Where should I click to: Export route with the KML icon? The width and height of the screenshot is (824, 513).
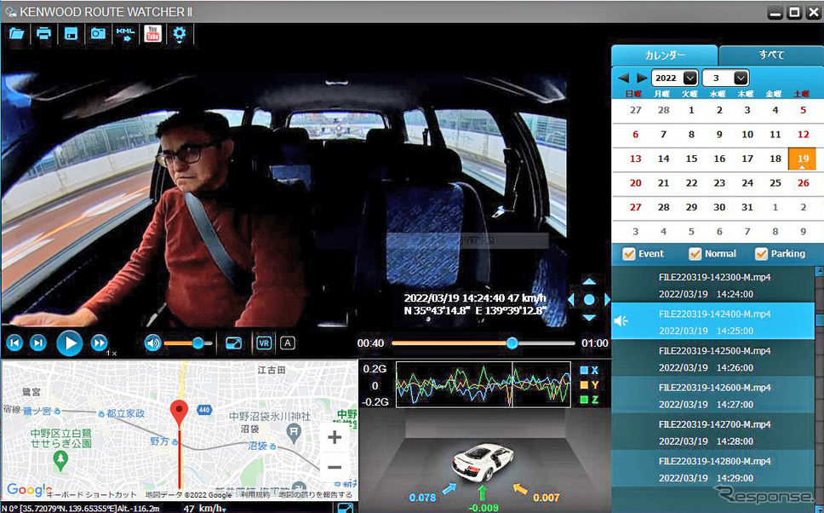tap(126, 34)
